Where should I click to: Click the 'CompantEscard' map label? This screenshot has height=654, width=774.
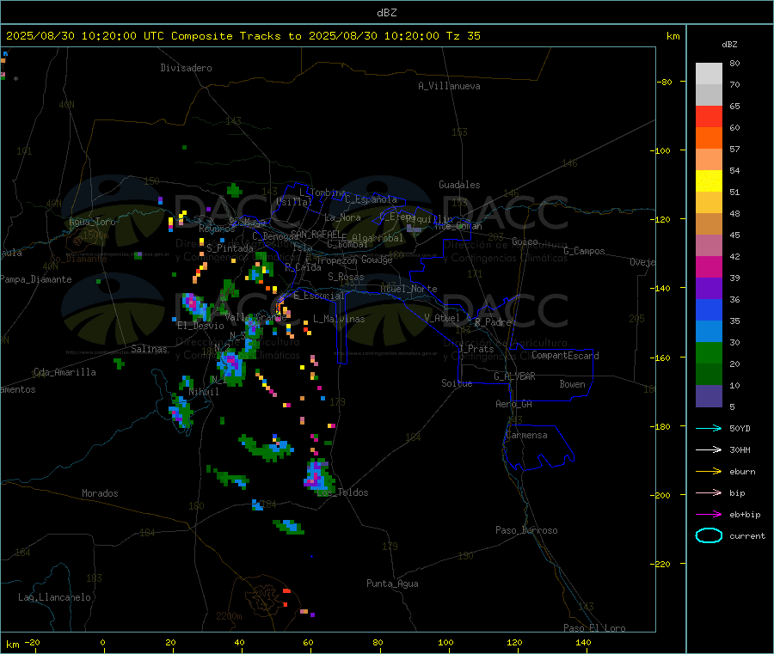tap(565, 355)
